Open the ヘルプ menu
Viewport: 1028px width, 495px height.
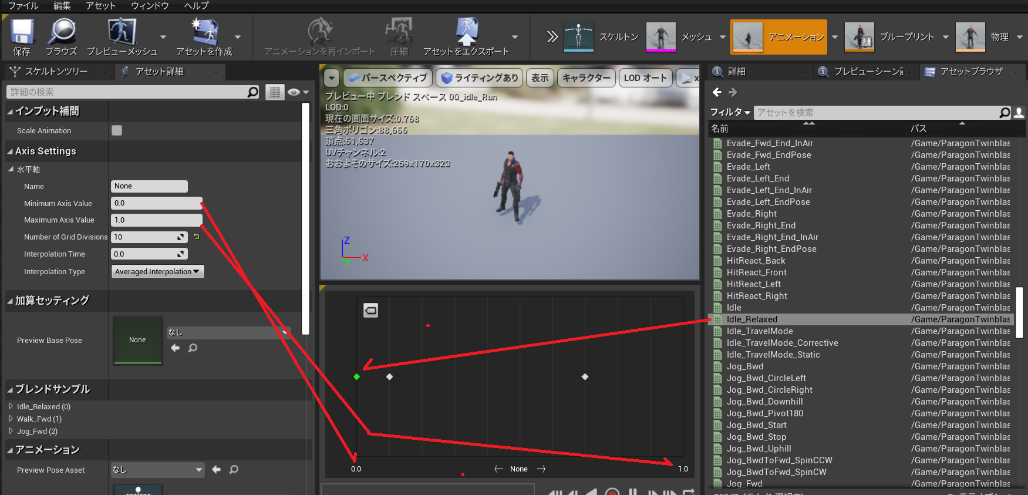point(196,6)
